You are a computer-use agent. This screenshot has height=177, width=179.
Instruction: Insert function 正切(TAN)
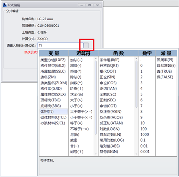tap(108, 89)
